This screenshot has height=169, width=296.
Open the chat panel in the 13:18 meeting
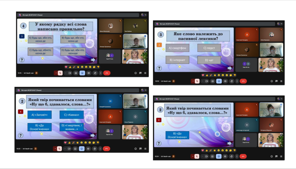pos(277,81)
